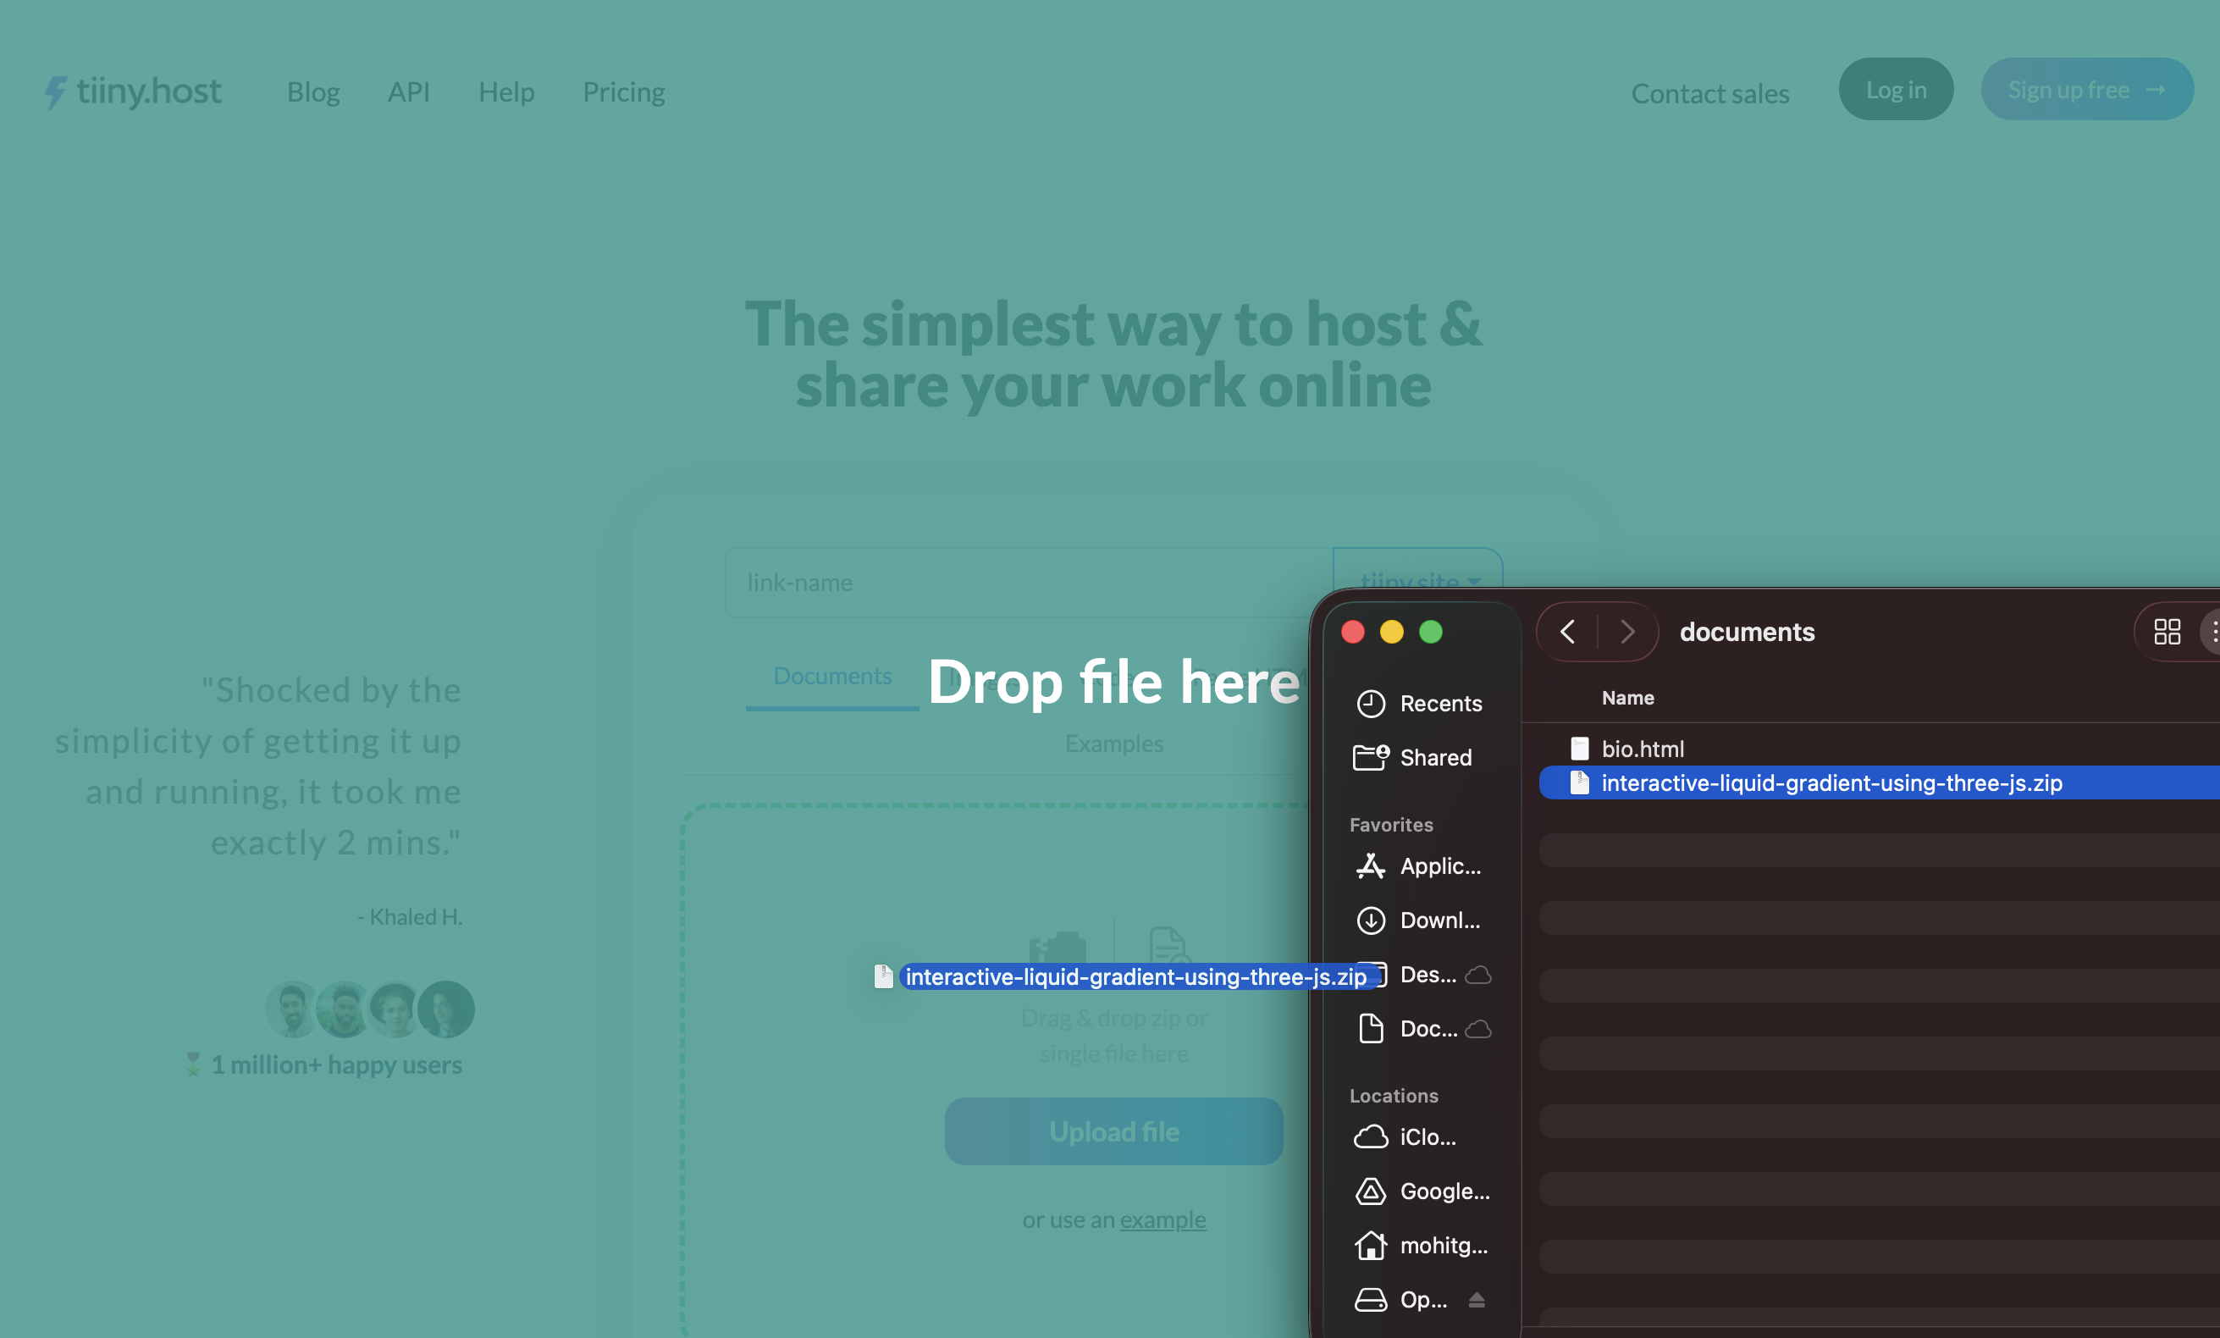Open the three-dot more options menu in Finder
The image size is (2220, 1338).
[2215, 631]
